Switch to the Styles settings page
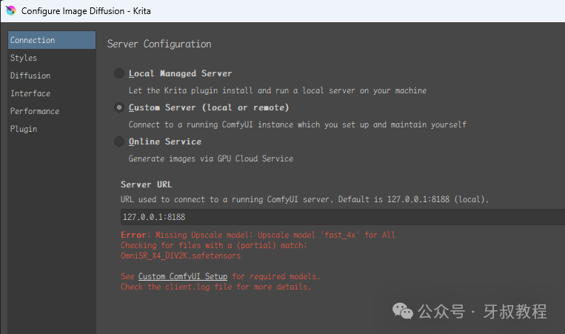The height and width of the screenshot is (334, 565). (52, 58)
